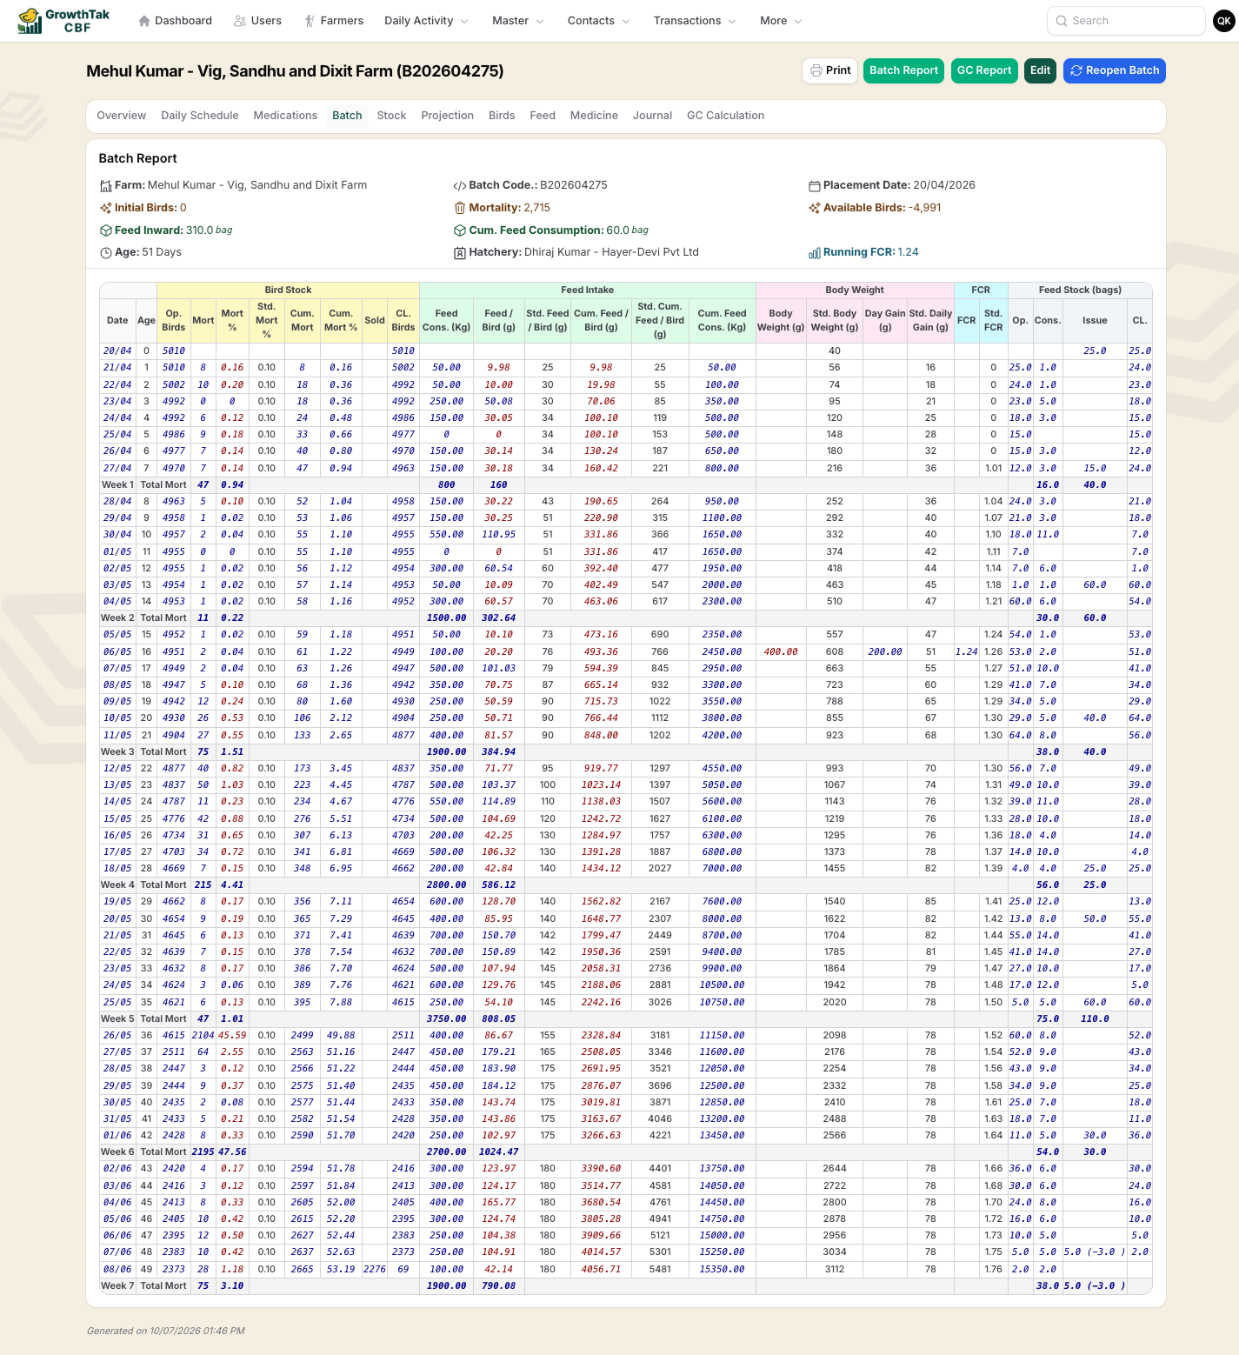Click the 400.00 body weight cell

point(781,652)
